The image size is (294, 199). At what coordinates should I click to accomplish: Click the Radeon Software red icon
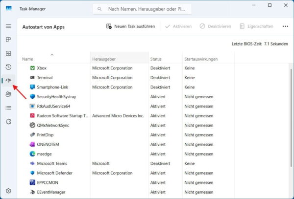click(x=32, y=115)
